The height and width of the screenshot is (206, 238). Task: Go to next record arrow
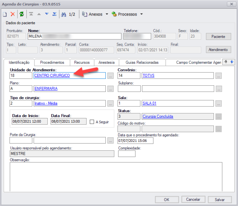click(47, 14)
